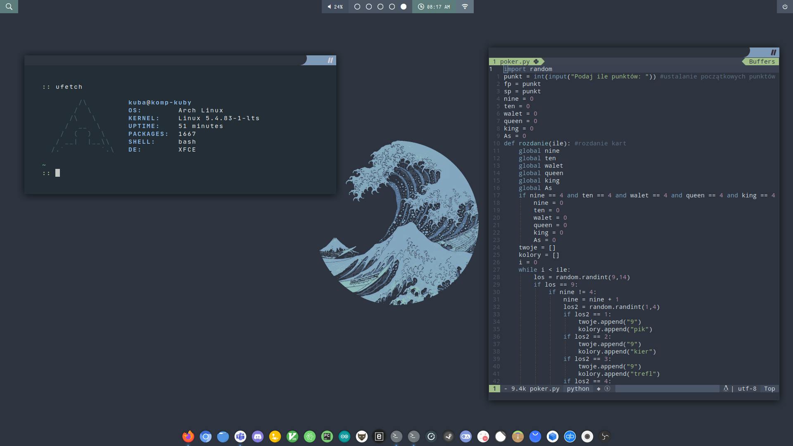This screenshot has width=793, height=446.
Task: Open Firefox from the dock
Action: click(x=188, y=436)
